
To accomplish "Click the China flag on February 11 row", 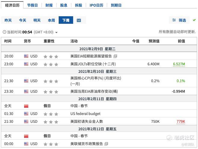I will tap(26, 106).
